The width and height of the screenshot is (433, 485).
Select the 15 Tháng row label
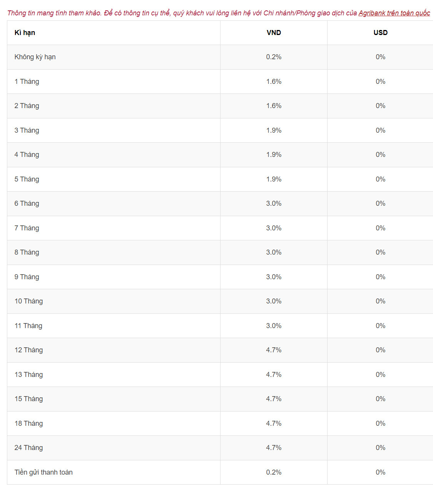pyautogui.click(x=28, y=399)
